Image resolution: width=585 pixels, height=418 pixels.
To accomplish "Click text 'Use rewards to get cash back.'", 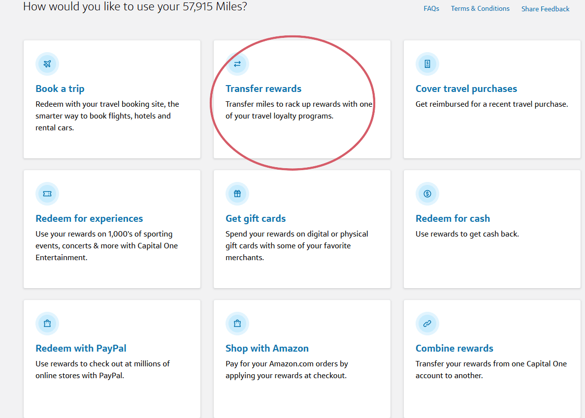I will coord(467,234).
